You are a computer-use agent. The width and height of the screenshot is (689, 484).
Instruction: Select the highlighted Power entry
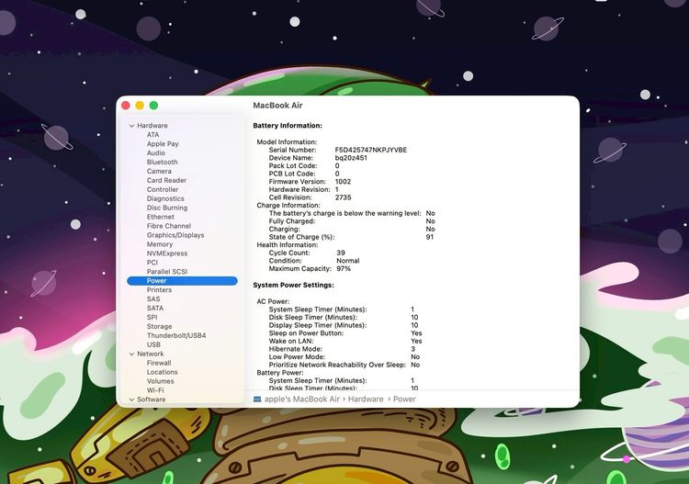182,281
